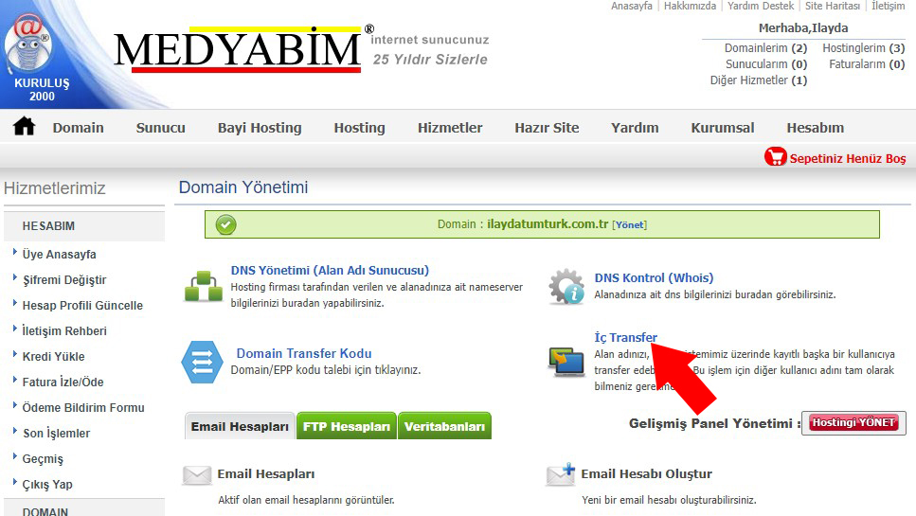916x516 pixels.
Task: Open the Hizmetler menu
Action: point(450,128)
